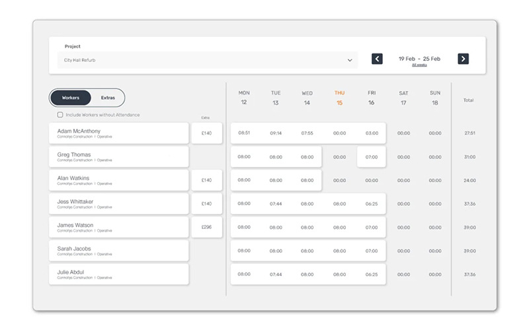Open Sarah Jacobs worker card
The height and width of the screenshot is (330, 529).
pos(119,251)
